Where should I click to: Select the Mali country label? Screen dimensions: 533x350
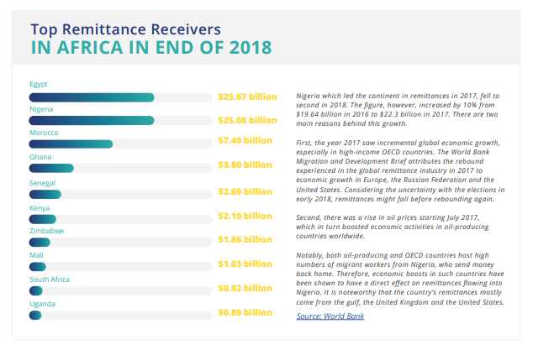coord(37,254)
